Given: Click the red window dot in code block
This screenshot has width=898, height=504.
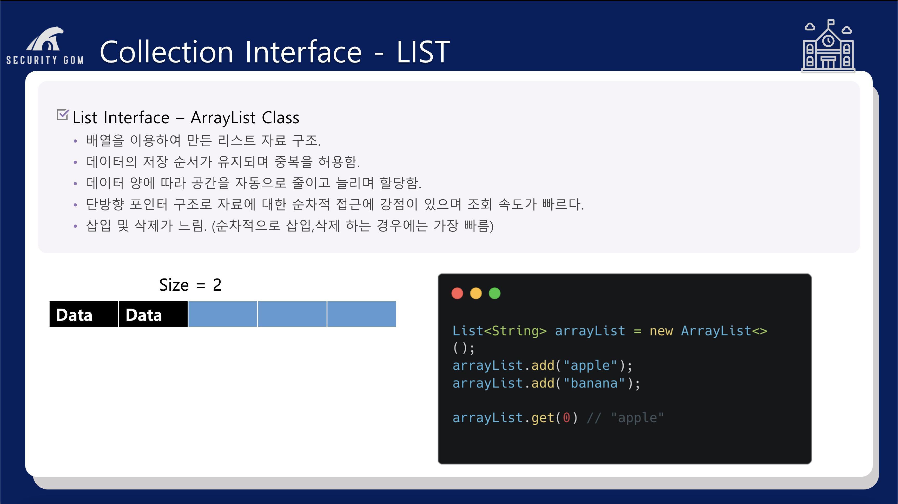Looking at the screenshot, I should click(x=457, y=294).
